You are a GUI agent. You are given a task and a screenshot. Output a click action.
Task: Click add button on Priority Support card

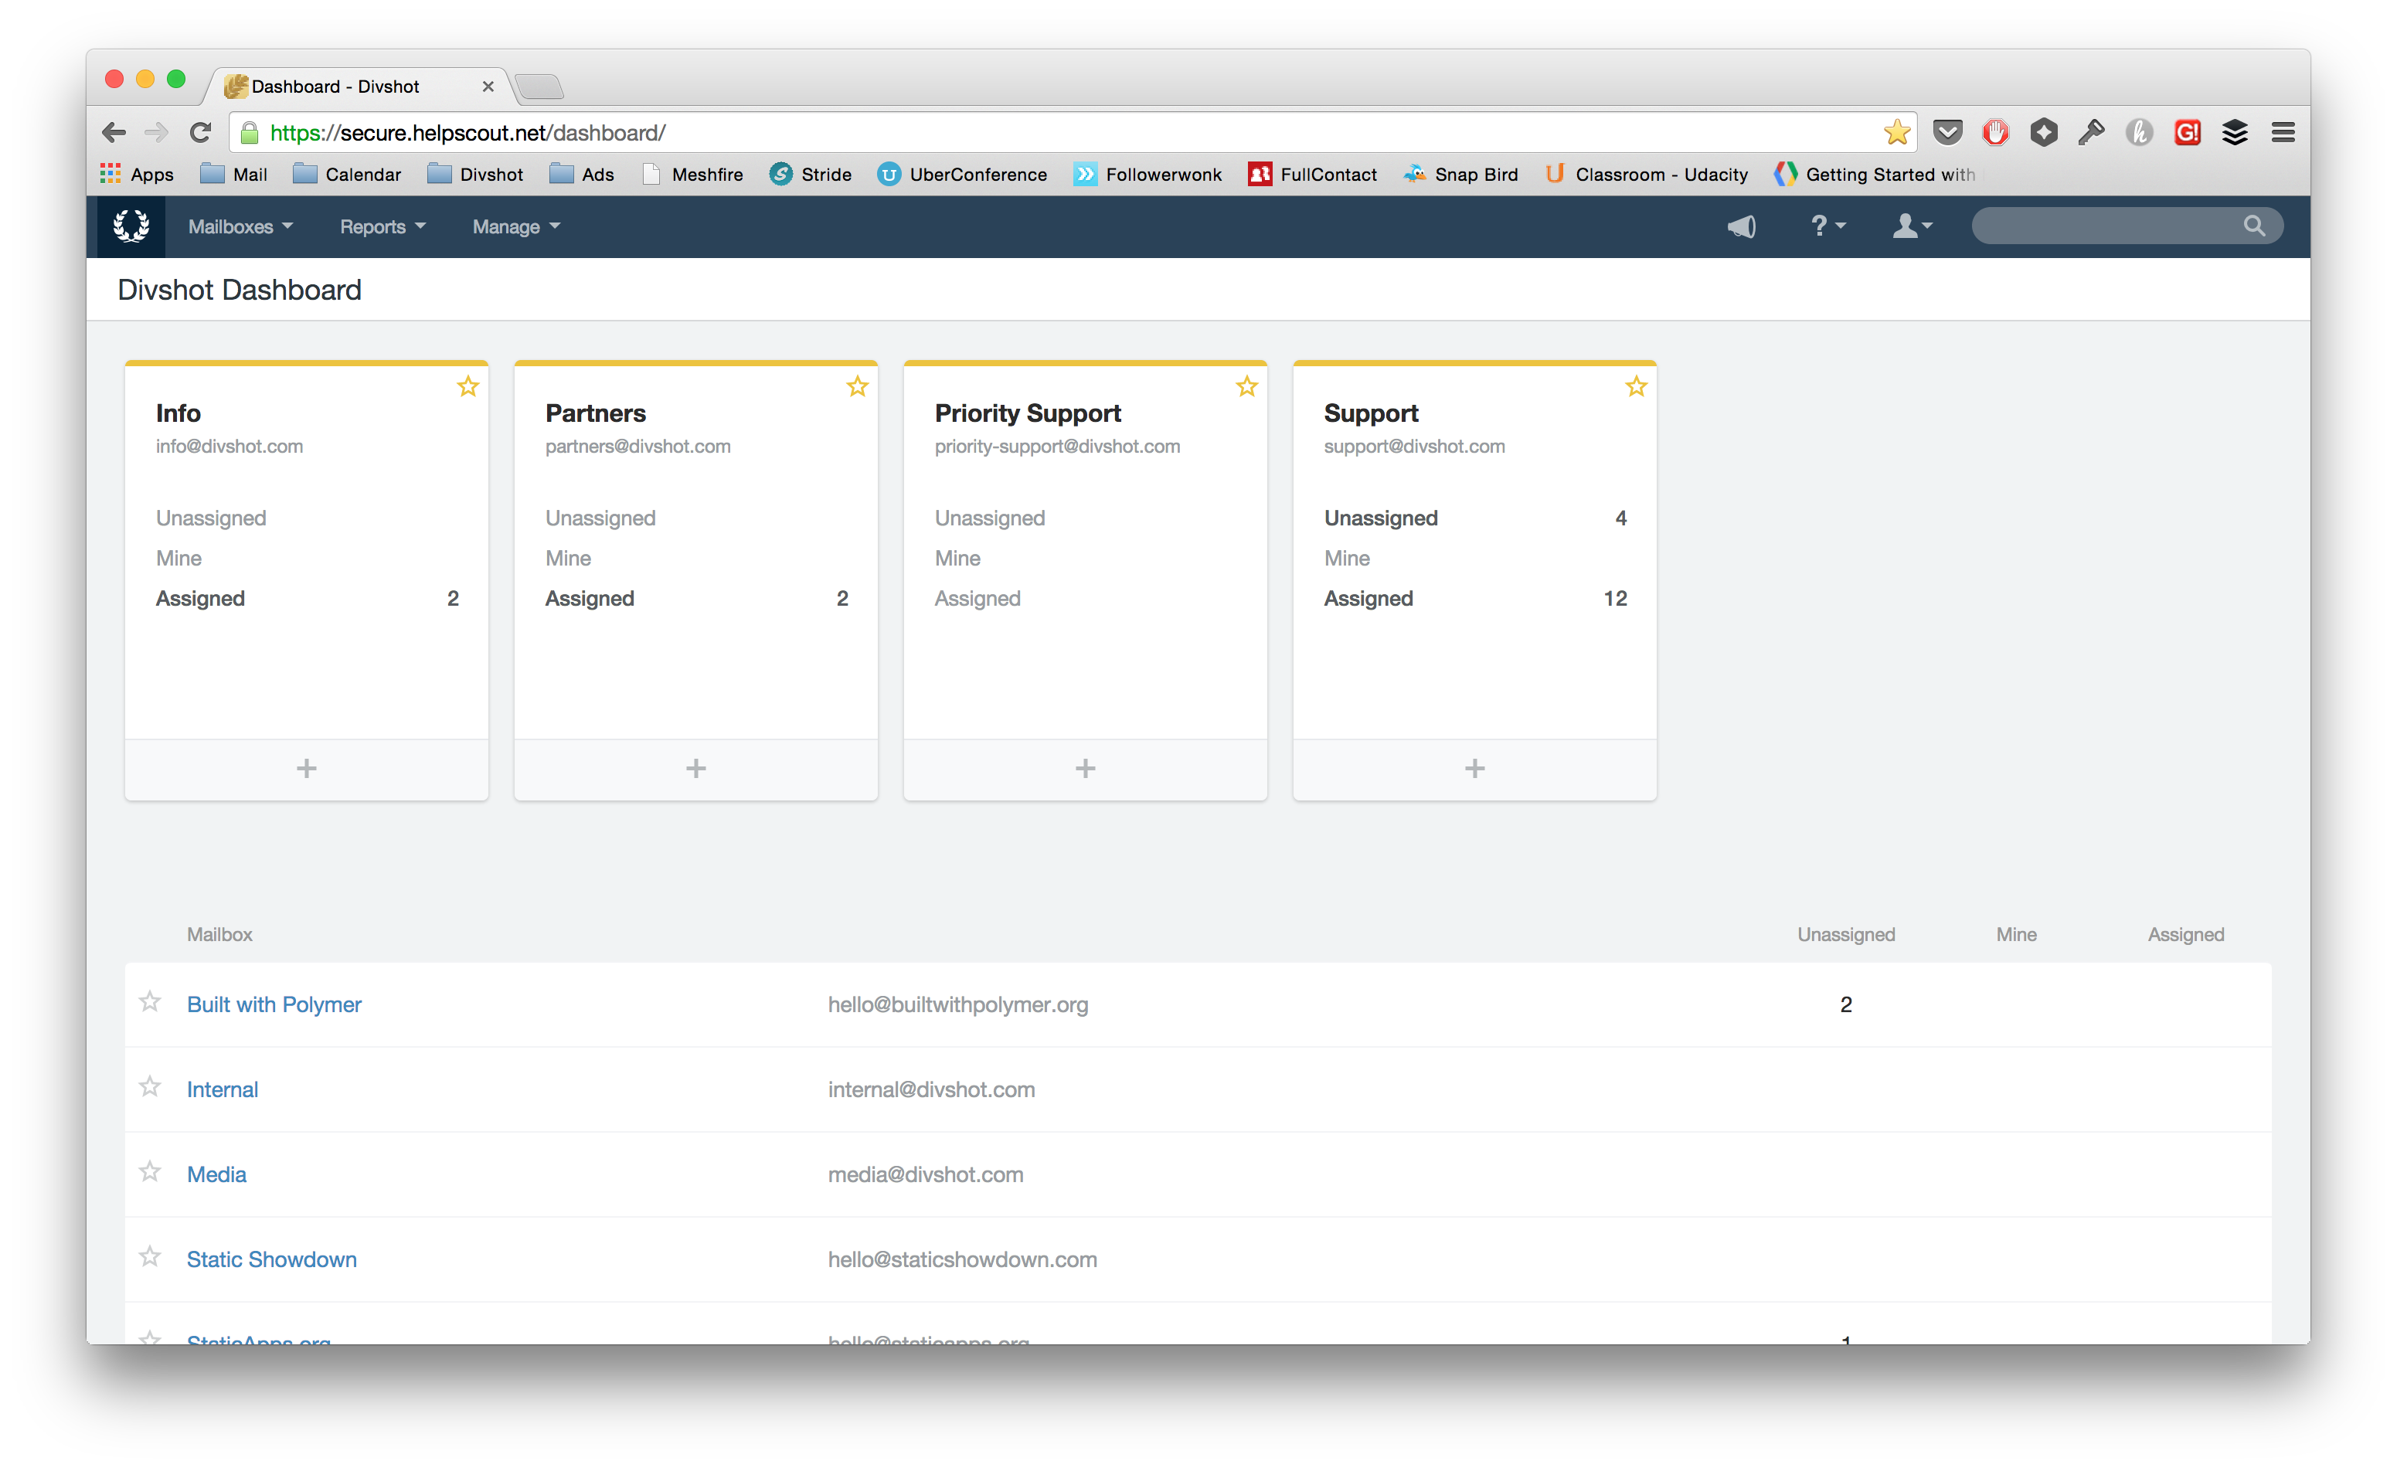click(x=1086, y=766)
